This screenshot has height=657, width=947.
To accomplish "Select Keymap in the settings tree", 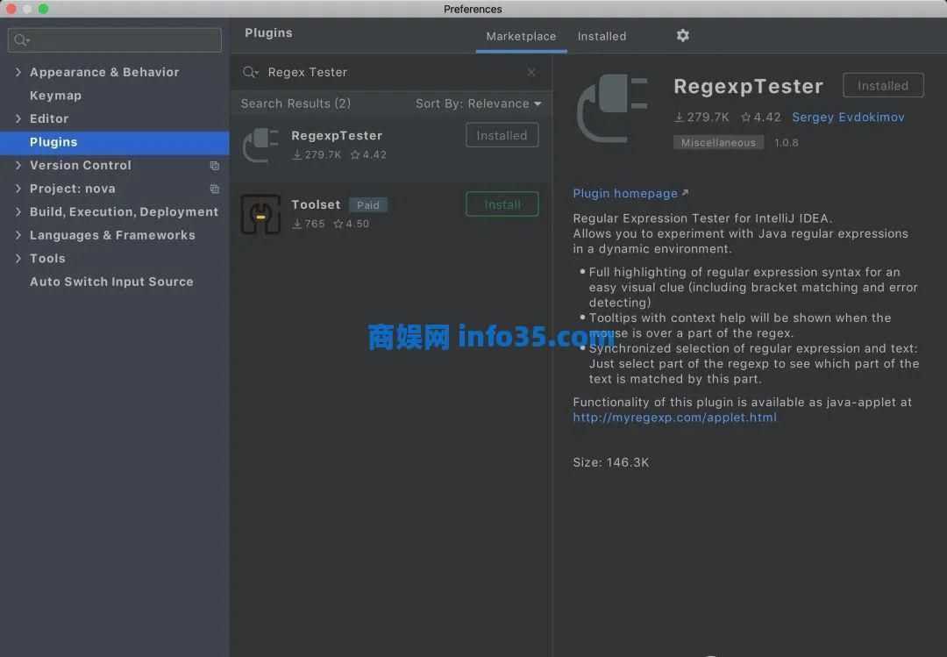I will (55, 96).
